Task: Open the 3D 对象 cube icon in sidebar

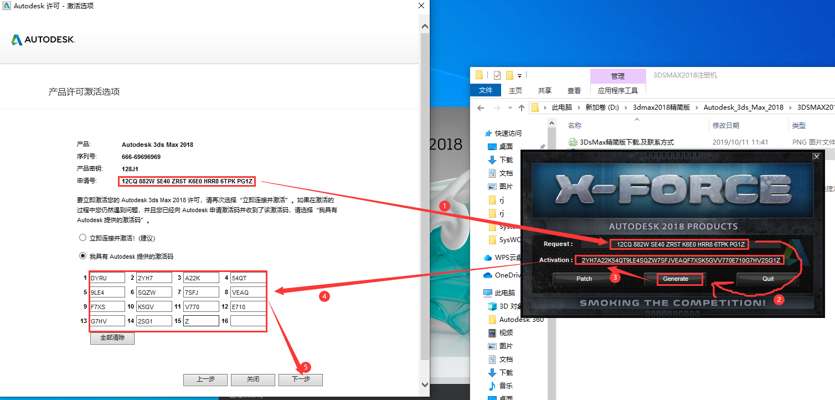Action: coord(492,306)
